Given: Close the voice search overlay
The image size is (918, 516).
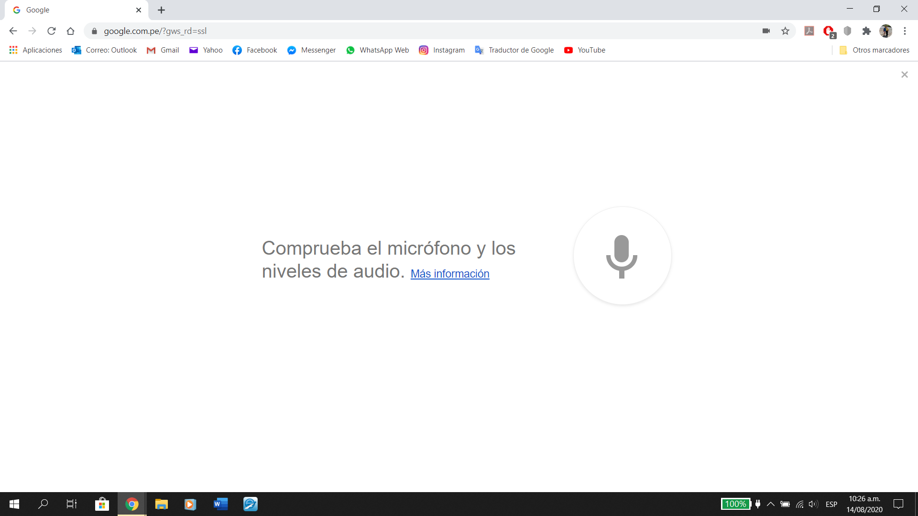Looking at the screenshot, I should [x=904, y=75].
